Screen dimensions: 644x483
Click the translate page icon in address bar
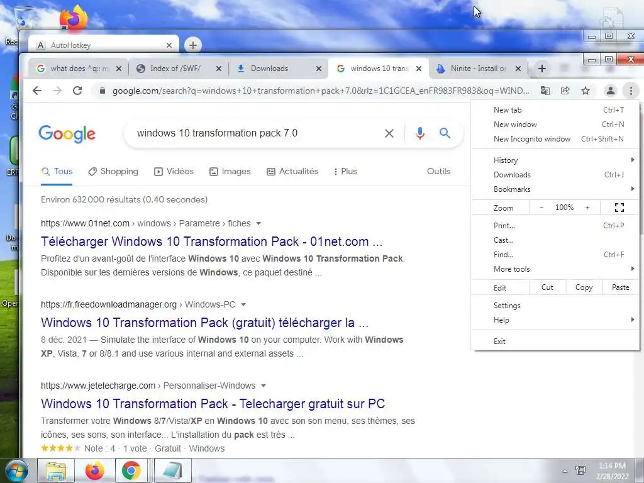[545, 91]
